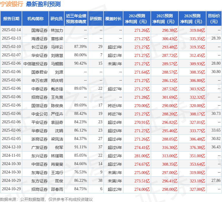Select the 研究员 column header
The height and width of the screenshot is (202, 222).
pyautogui.click(x=57, y=18)
